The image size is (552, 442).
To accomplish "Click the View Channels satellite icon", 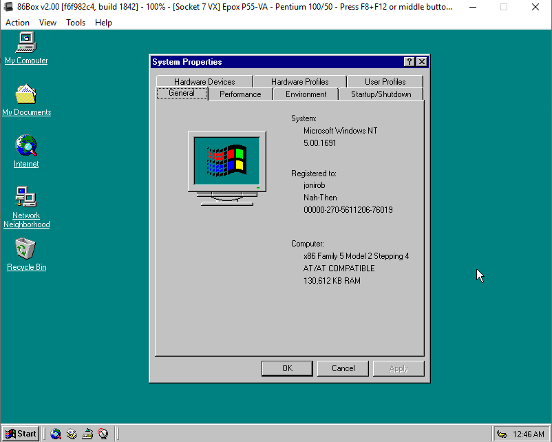I will click(103, 434).
